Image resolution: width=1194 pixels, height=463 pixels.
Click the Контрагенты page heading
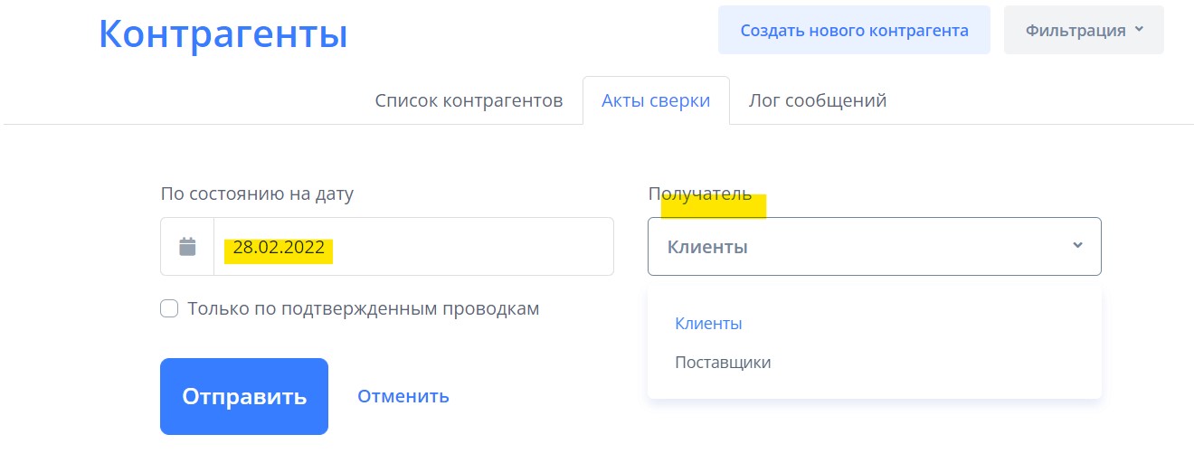(x=223, y=34)
